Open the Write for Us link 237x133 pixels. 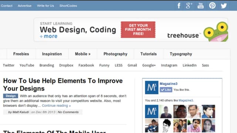45,6
